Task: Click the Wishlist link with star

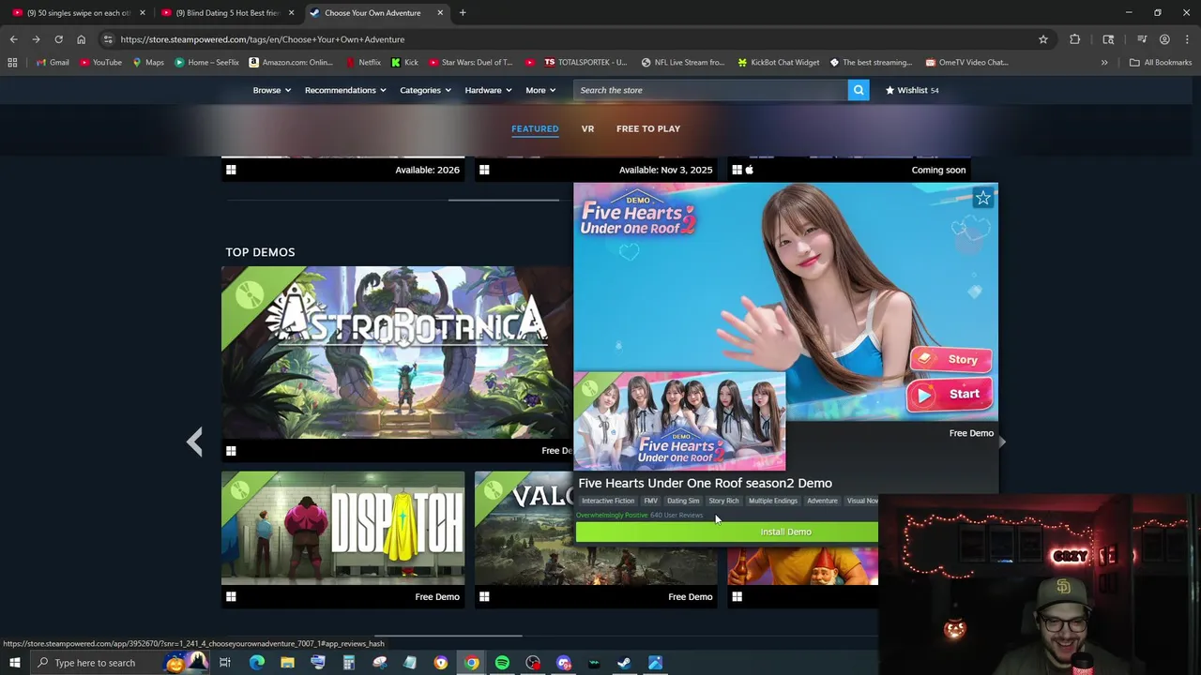Action: point(912,90)
